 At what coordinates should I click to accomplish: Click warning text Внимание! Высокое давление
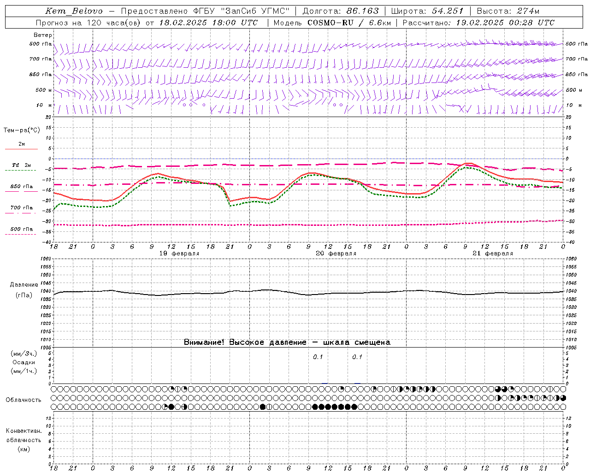[x=245, y=342]
